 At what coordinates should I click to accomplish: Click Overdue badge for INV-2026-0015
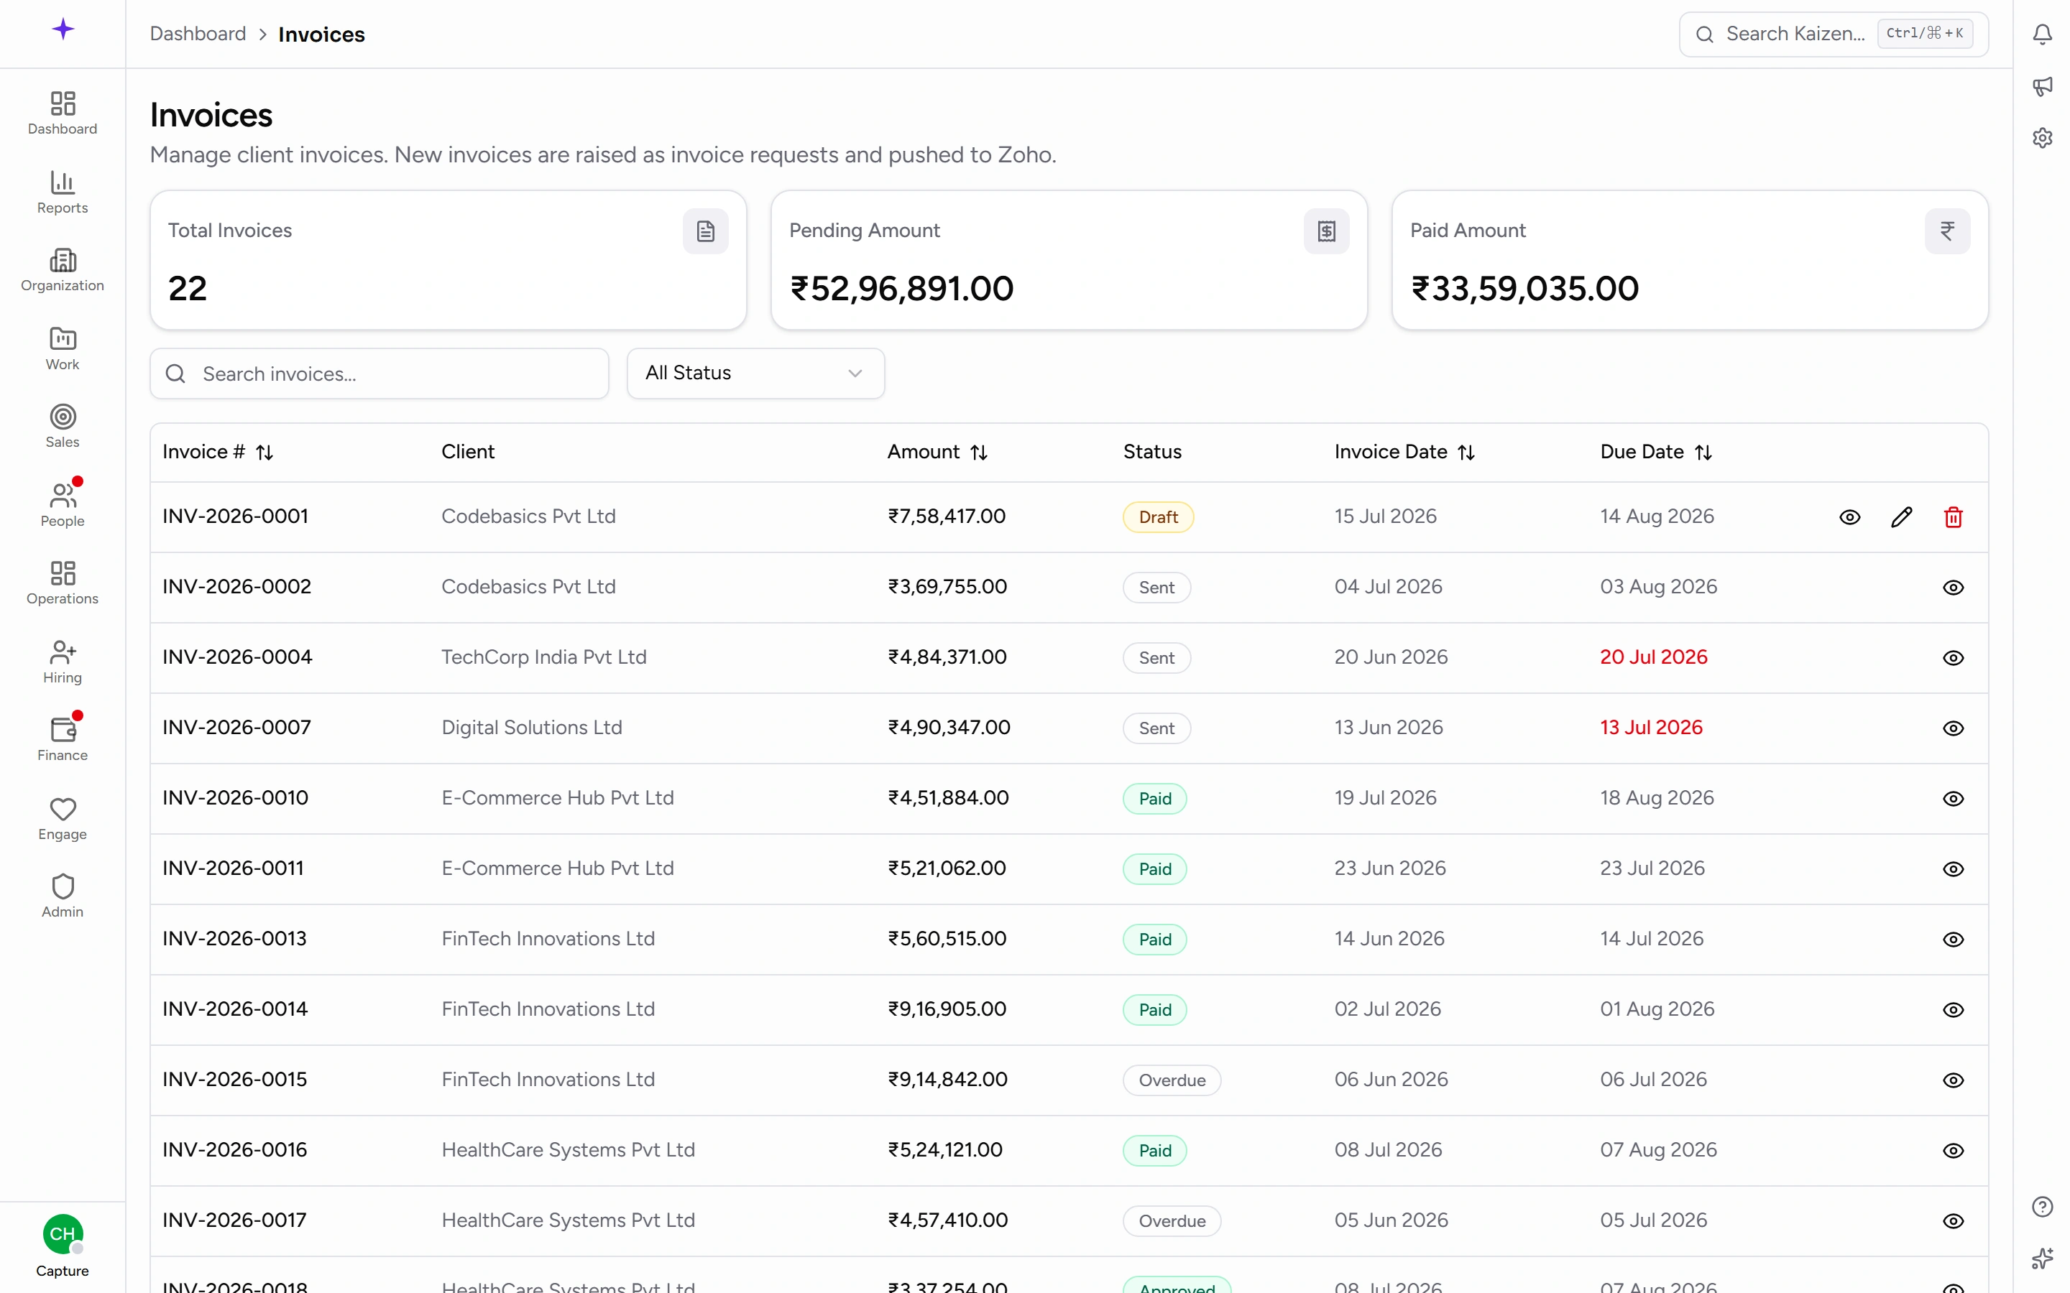1172,1080
